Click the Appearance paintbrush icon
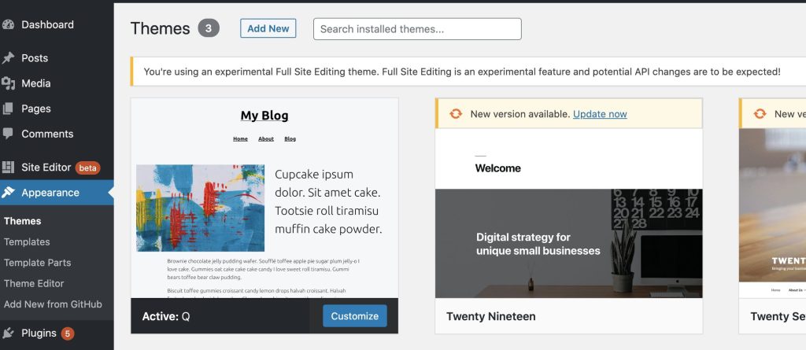The image size is (806, 350). click(9, 193)
